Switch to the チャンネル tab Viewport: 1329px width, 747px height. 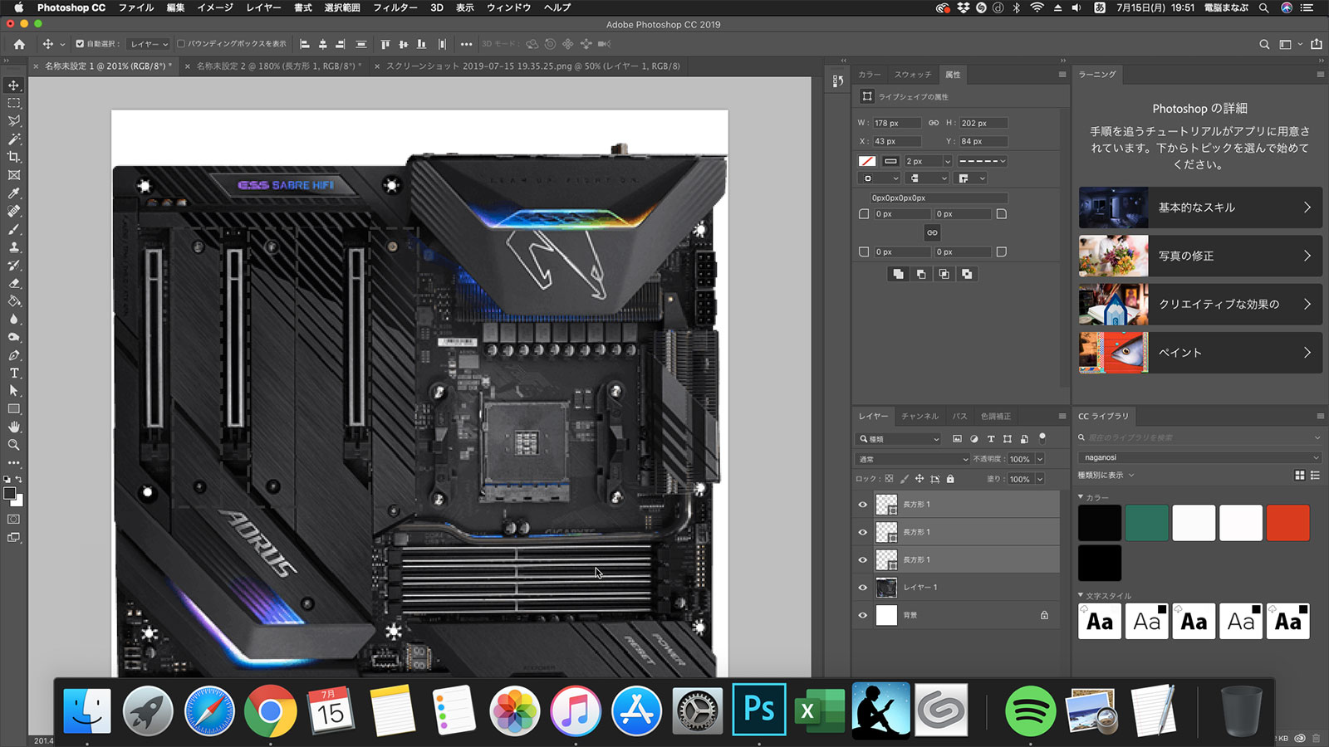920,416
